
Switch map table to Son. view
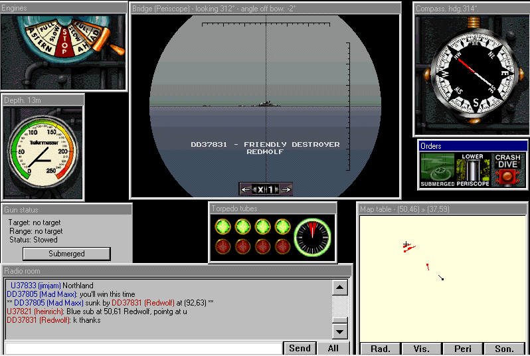504,349
